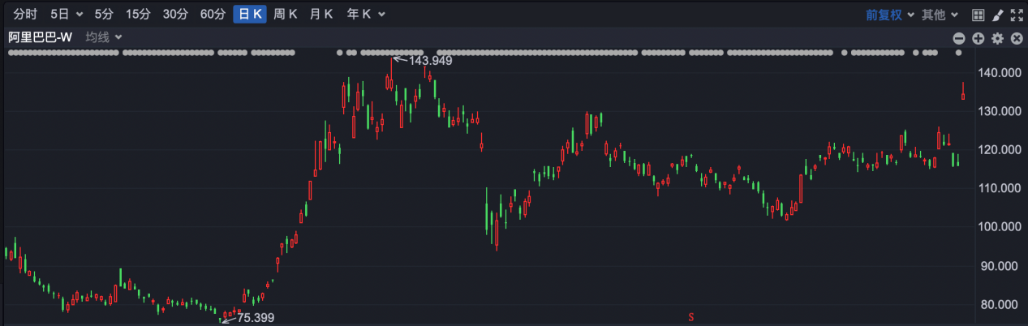Open the chart grid layout icon

click(978, 15)
